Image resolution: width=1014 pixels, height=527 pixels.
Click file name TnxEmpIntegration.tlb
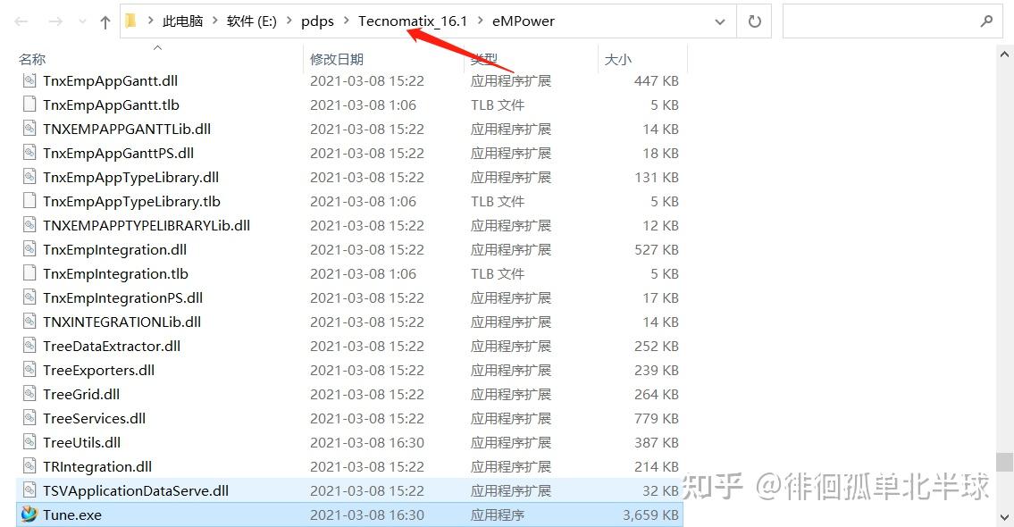pyautogui.click(x=116, y=274)
